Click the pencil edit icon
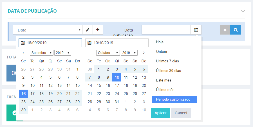The width and height of the screenshot is (253, 127). coord(87,30)
